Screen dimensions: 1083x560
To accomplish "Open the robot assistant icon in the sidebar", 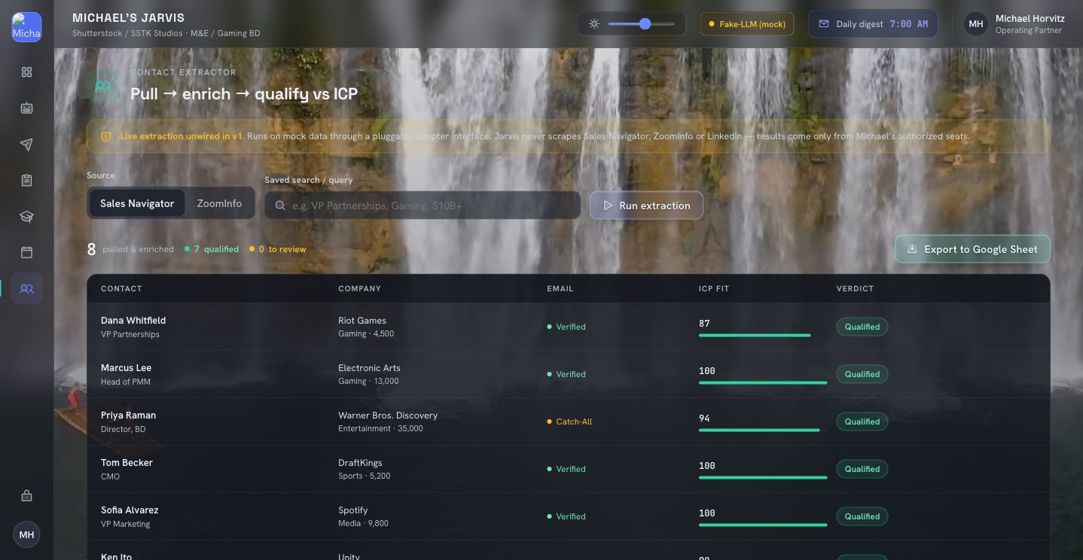I will (x=26, y=108).
